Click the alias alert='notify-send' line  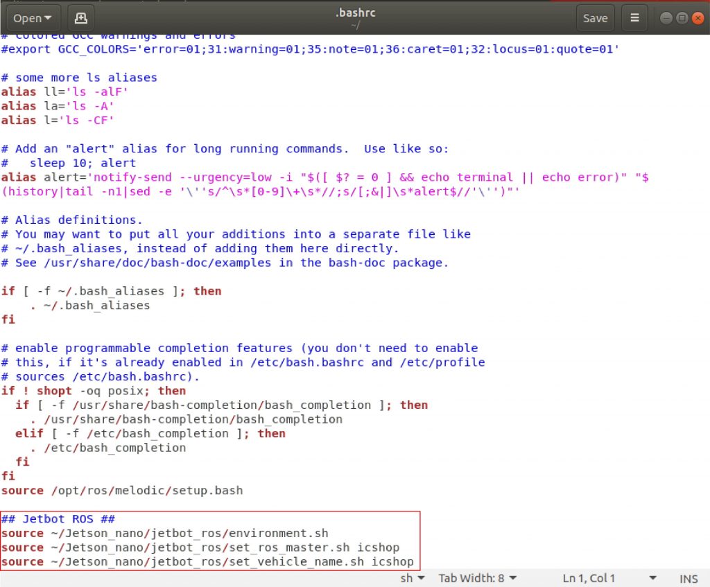[325, 184]
